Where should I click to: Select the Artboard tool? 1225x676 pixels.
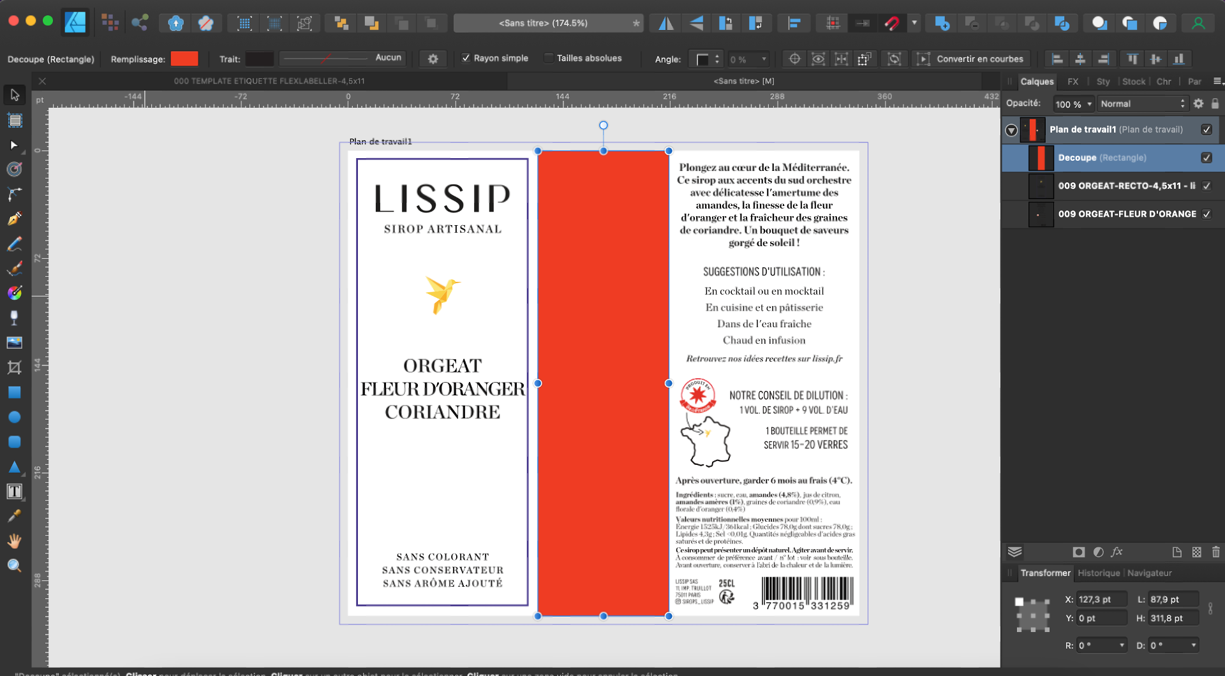(x=15, y=121)
